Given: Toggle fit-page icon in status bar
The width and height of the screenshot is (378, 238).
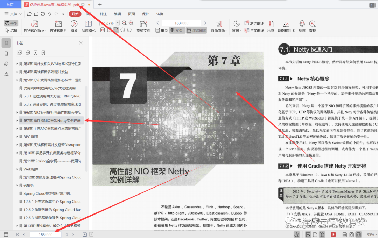Looking at the screenshot, I should 352,234.
